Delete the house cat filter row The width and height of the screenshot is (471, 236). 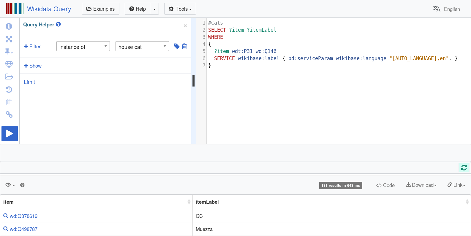click(x=184, y=46)
